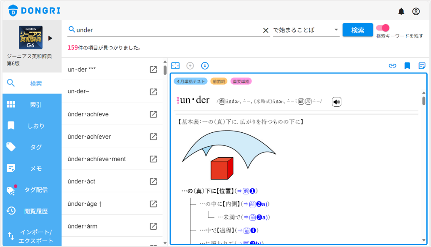This screenshot has height=247, width=431.
Task: Open the 閲覧履歴 history sidebar item
Action: pyautogui.click(x=32, y=211)
